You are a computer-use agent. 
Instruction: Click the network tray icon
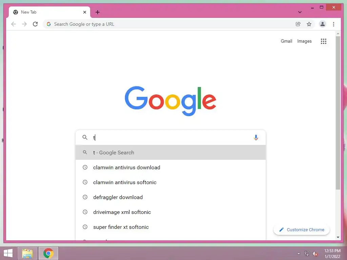coord(307,254)
